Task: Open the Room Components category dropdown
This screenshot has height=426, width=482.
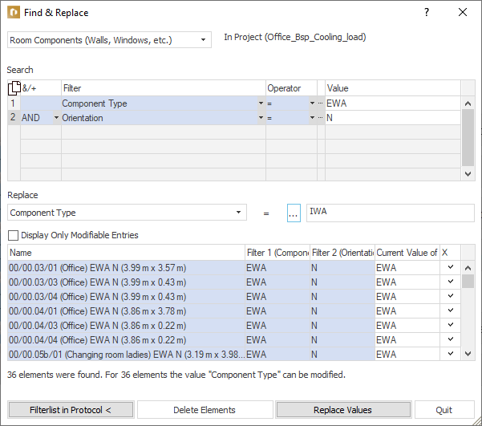Action: (x=203, y=40)
